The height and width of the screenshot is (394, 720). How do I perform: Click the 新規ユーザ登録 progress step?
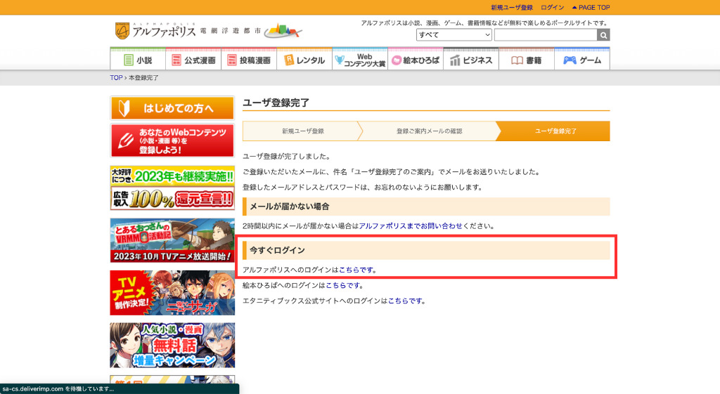[x=302, y=131]
